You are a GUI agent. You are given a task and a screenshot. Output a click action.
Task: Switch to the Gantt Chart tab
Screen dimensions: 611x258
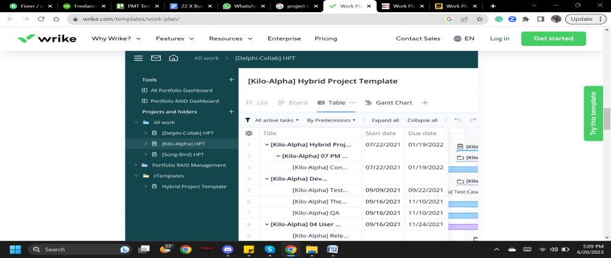point(389,103)
